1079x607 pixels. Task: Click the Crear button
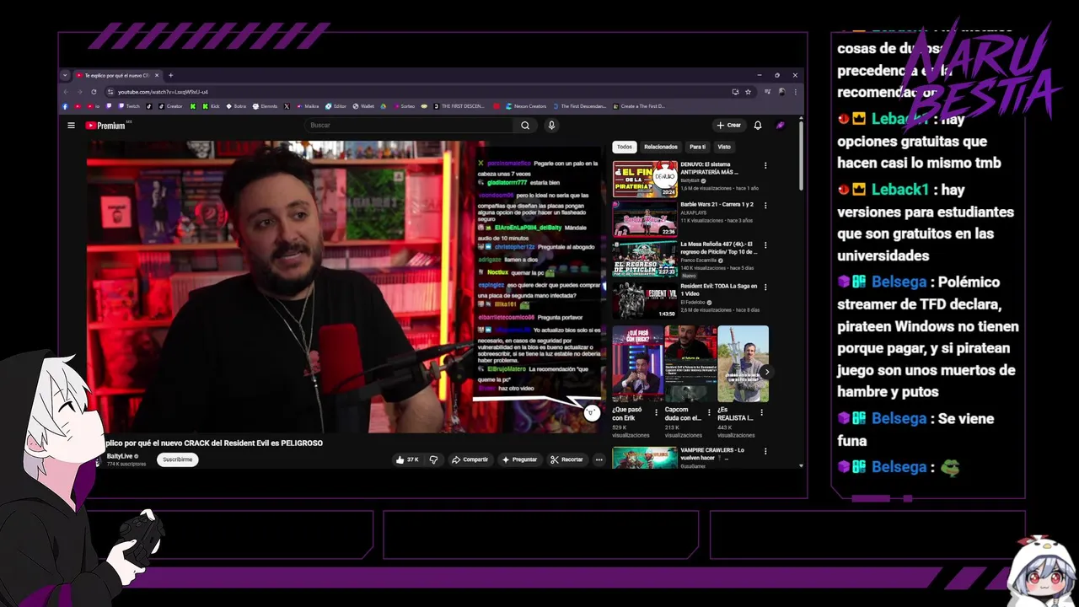point(729,126)
